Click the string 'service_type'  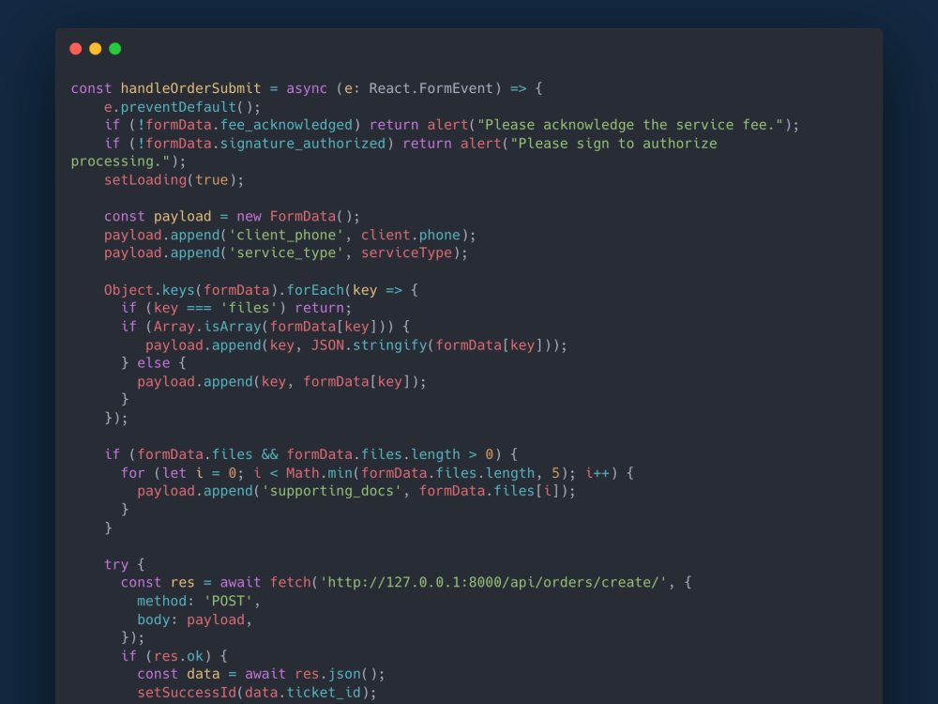coord(286,253)
